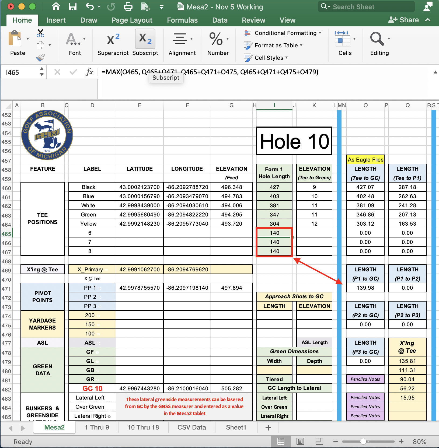Save the workbook with the floppy disk icon
The height and width of the screenshot is (448, 439).
tap(73, 6)
